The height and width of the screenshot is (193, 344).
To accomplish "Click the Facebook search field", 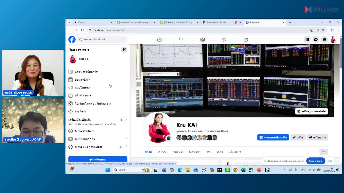I will pyautogui.click(x=102, y=39).
